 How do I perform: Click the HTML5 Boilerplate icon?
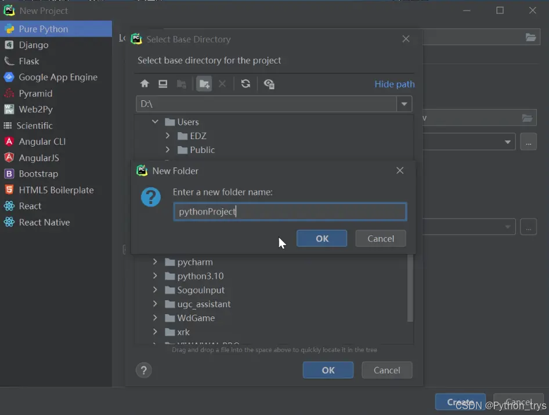click(9, 190)
